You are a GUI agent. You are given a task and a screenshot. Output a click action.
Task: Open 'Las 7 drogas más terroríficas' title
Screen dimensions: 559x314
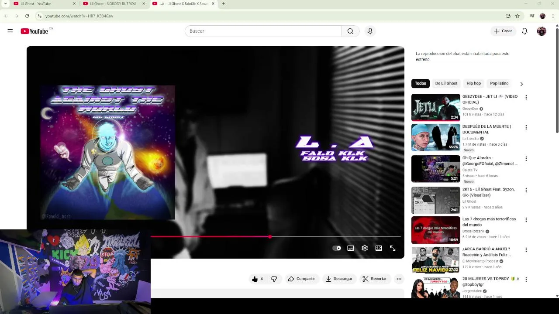pos(489,222)
